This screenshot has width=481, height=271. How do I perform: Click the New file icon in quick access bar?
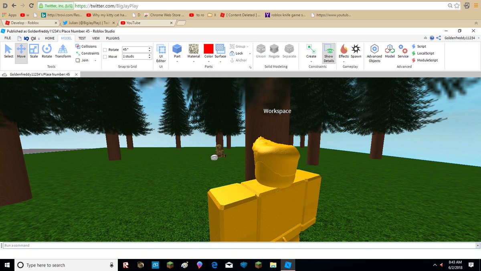(x=19, y=38)
